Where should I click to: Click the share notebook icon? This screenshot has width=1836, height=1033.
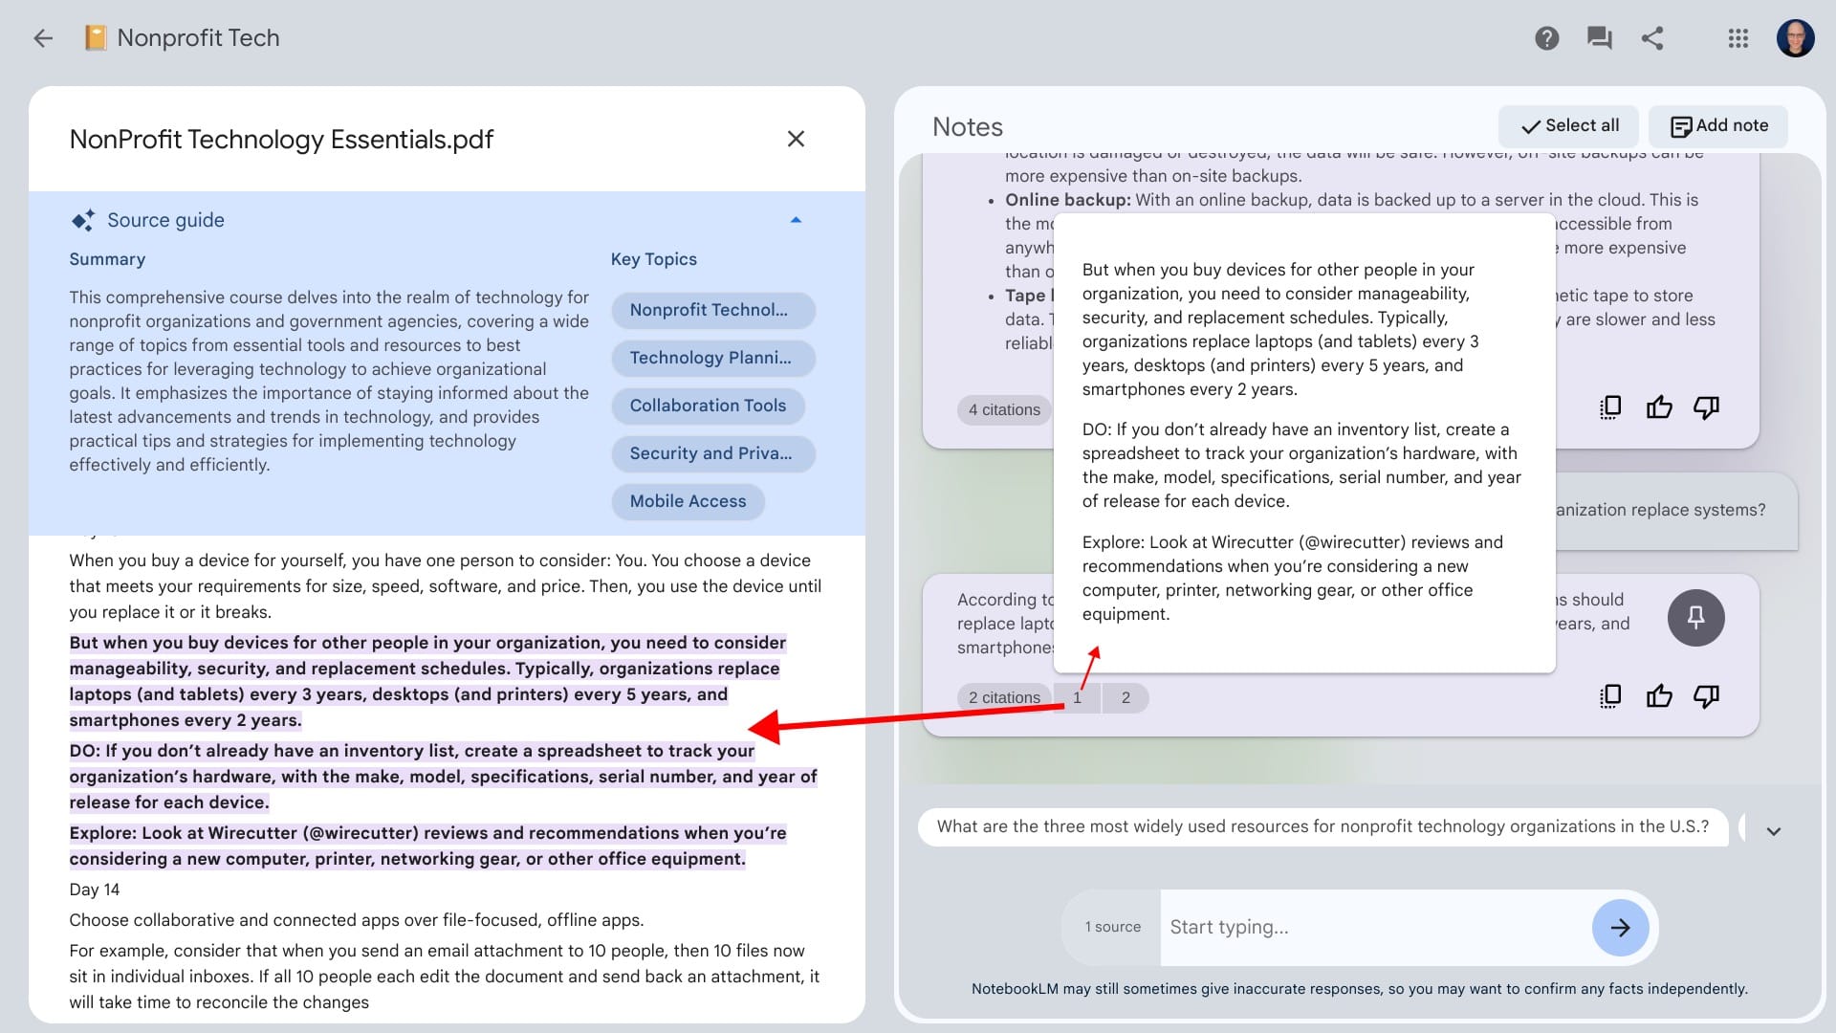tap(1652, 38)
